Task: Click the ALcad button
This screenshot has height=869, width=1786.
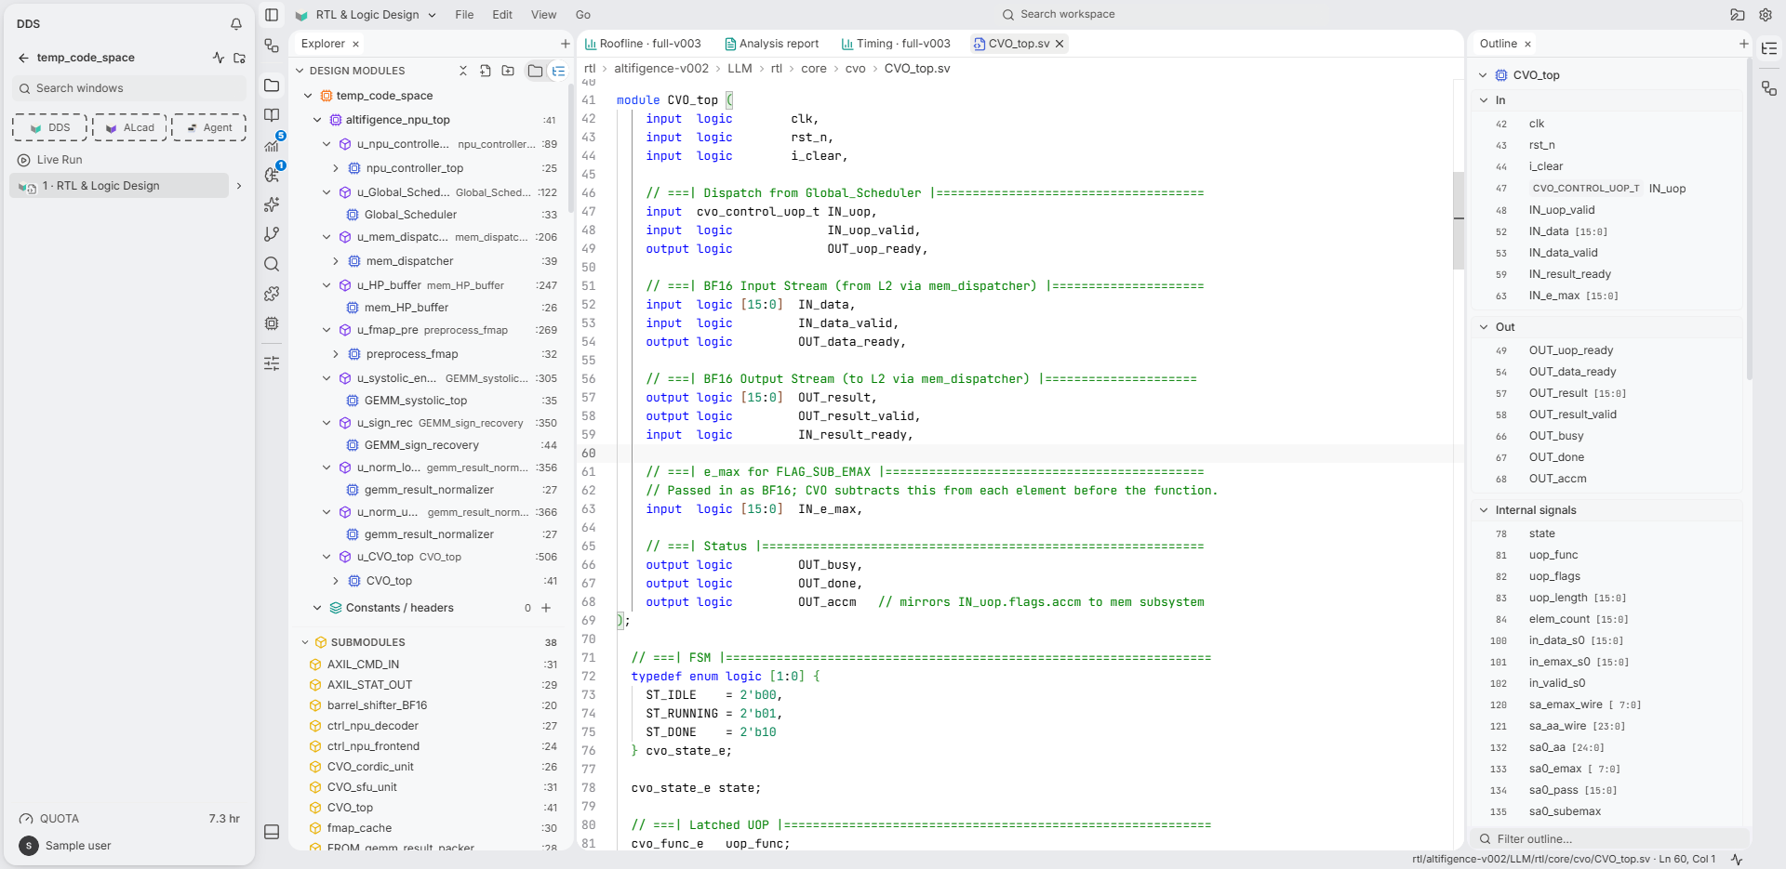Action: coord(129,127)
